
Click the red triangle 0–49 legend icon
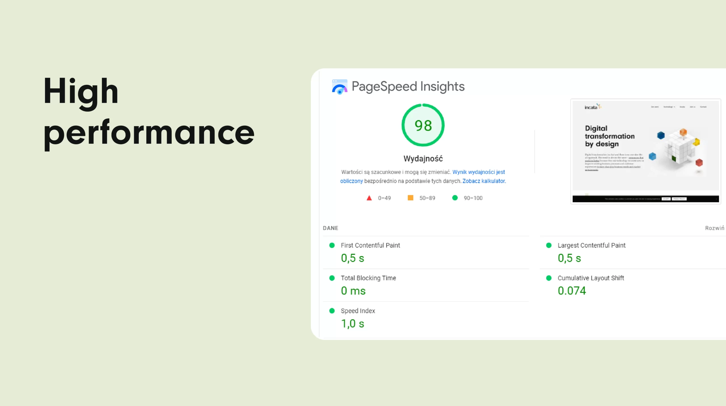tap(369, 198)
